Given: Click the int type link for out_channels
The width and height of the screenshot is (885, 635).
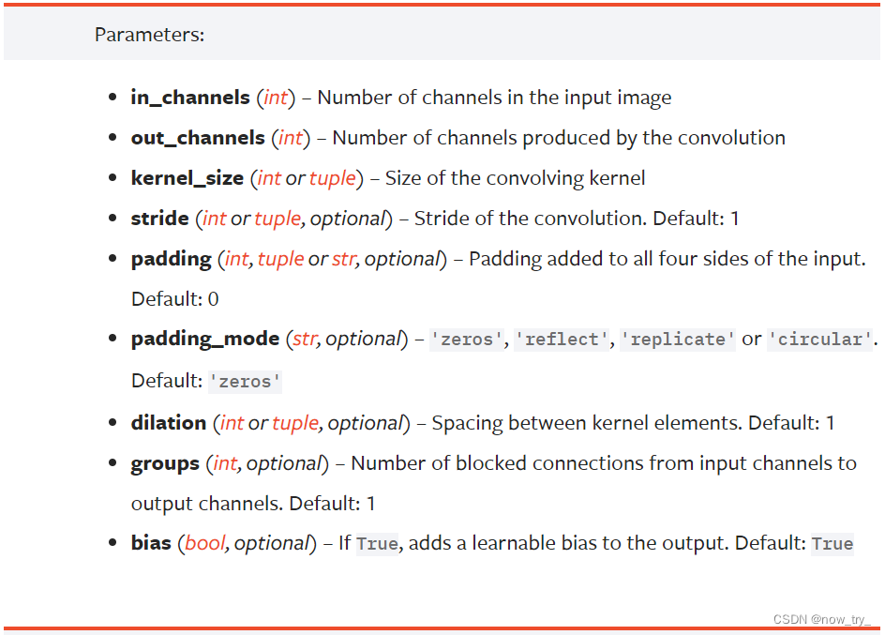Looking at the screenshot, I should (291, 138).
